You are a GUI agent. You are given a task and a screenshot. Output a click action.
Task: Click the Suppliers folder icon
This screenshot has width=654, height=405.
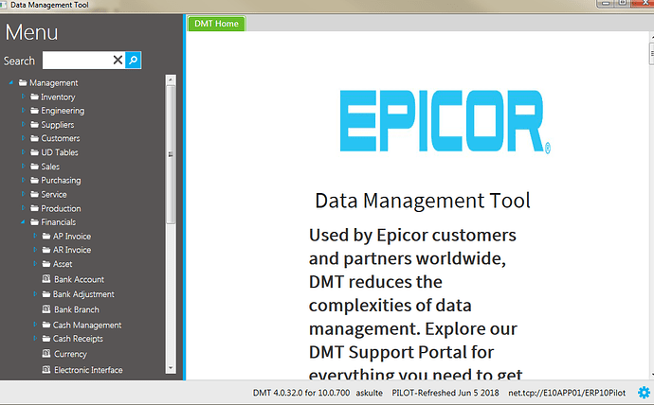(35, 125)
